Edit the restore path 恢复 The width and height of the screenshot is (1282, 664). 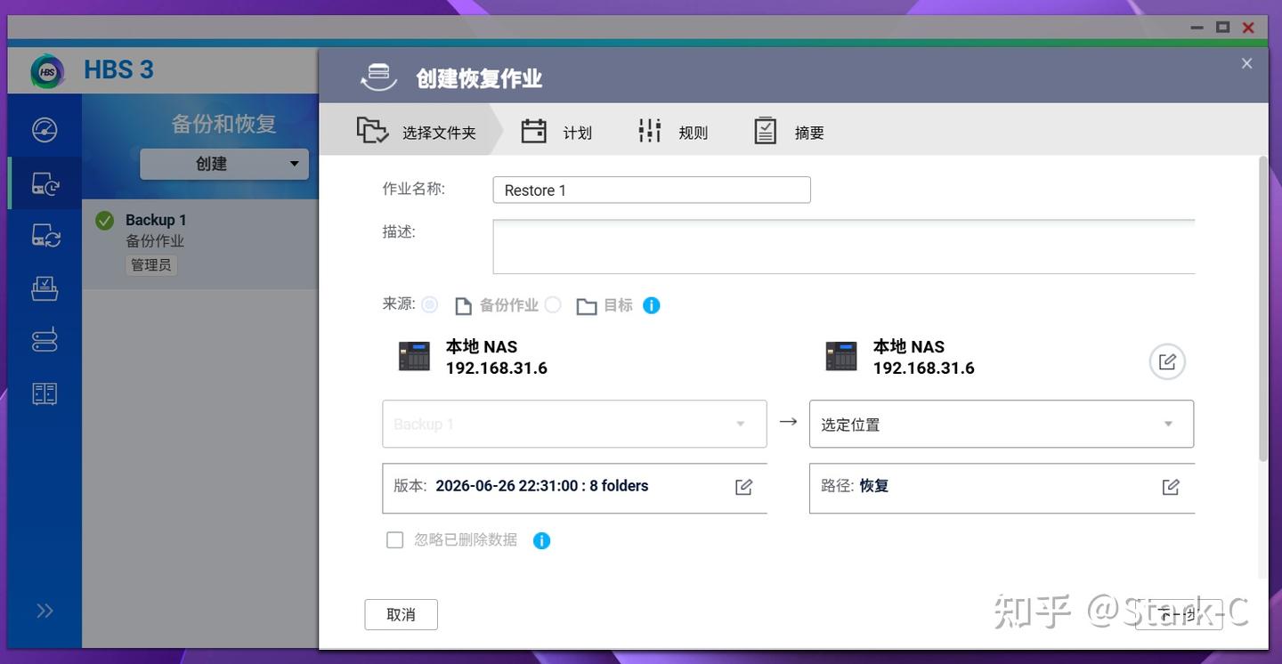pyautogui.click(x=1171, y=487)
